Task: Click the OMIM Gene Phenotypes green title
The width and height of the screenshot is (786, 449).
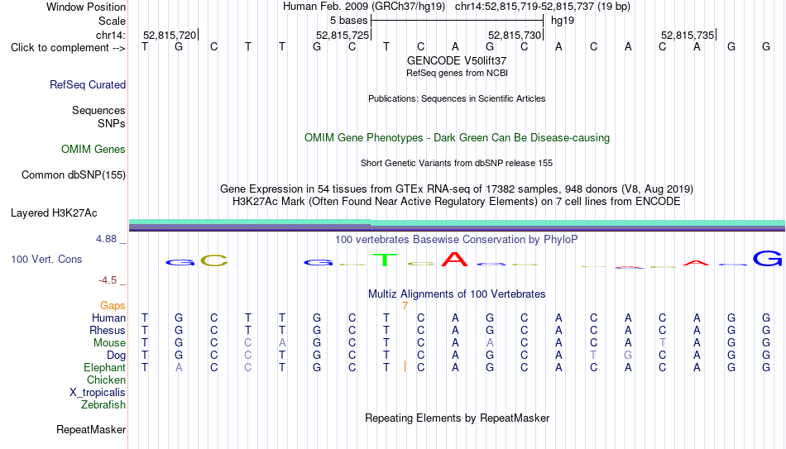Action: pyautogui.click(x=458, y=138)
